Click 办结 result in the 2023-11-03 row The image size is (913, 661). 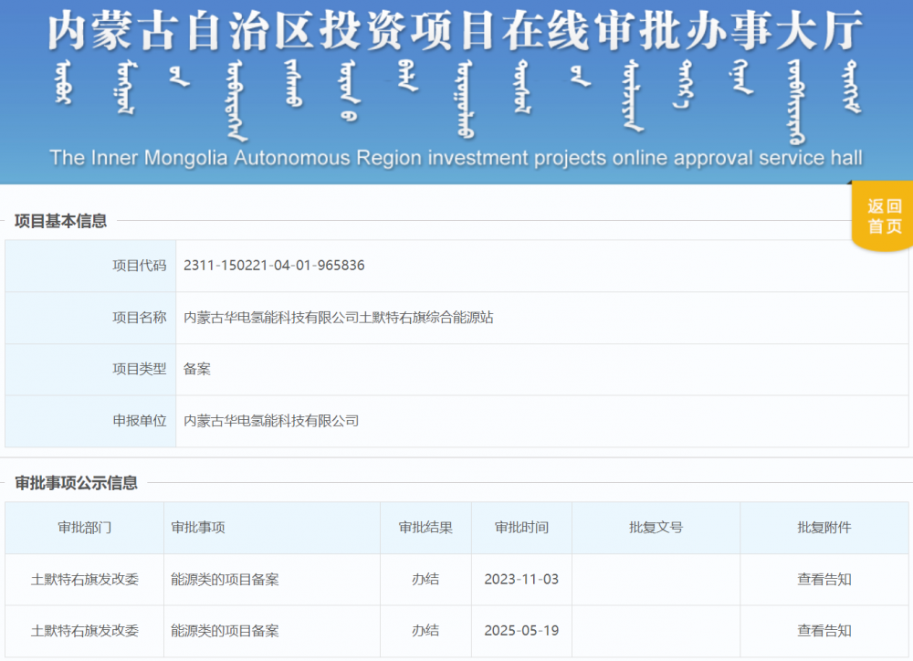pos(425,580)
